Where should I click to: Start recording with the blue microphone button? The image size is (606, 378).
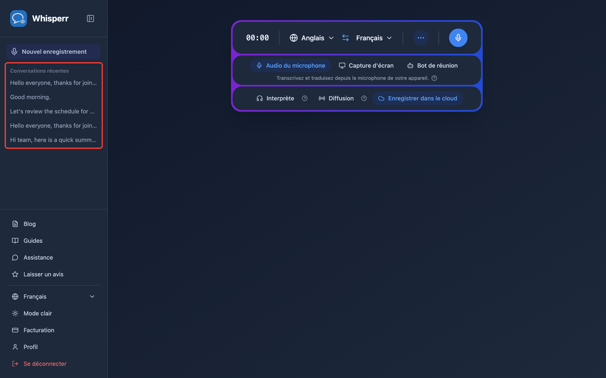458,38
